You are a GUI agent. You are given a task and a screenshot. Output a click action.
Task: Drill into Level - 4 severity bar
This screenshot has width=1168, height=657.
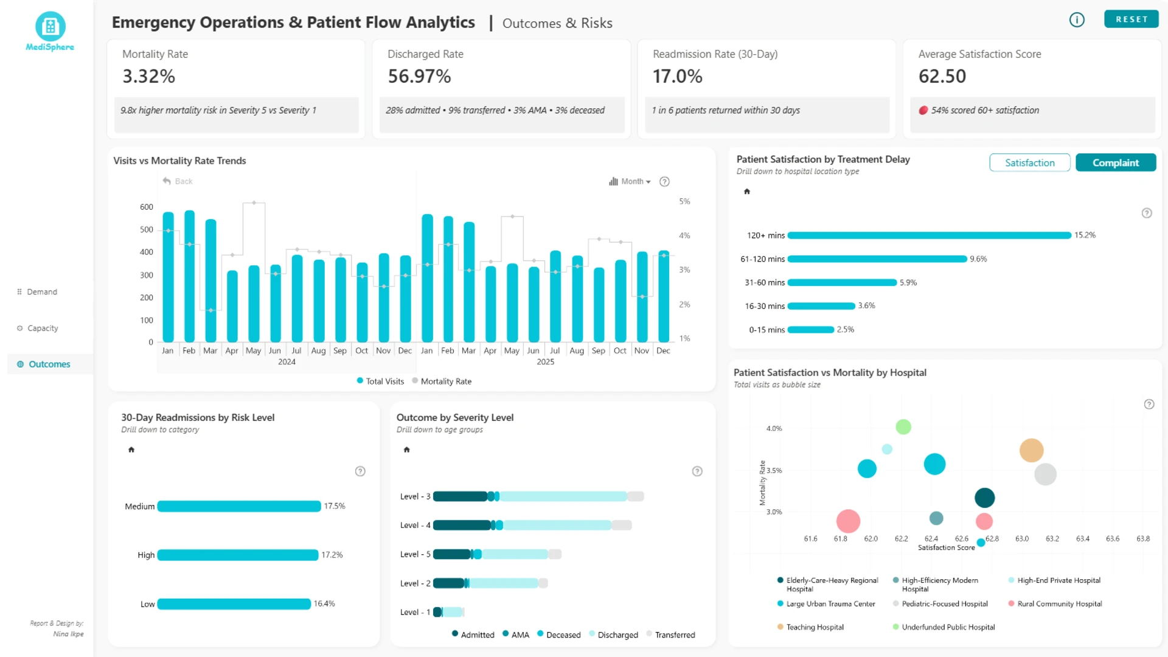[532, 525]
